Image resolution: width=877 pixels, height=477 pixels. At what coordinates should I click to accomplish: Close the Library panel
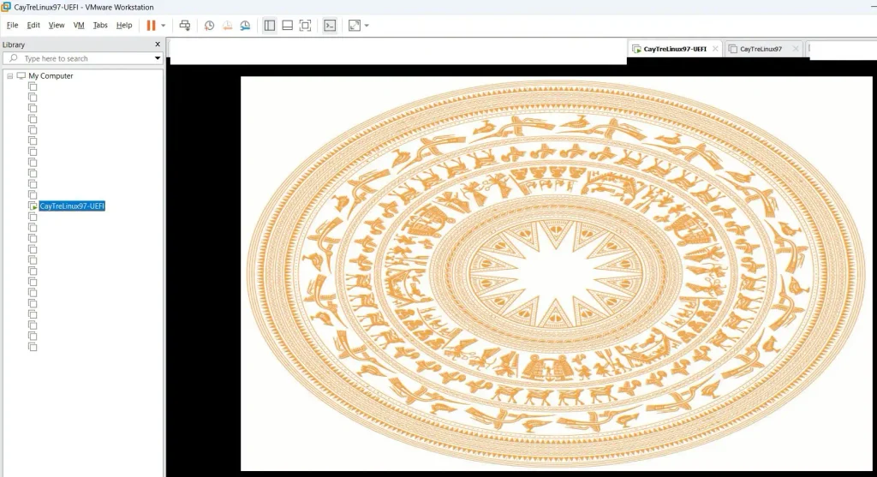[158, 45]
